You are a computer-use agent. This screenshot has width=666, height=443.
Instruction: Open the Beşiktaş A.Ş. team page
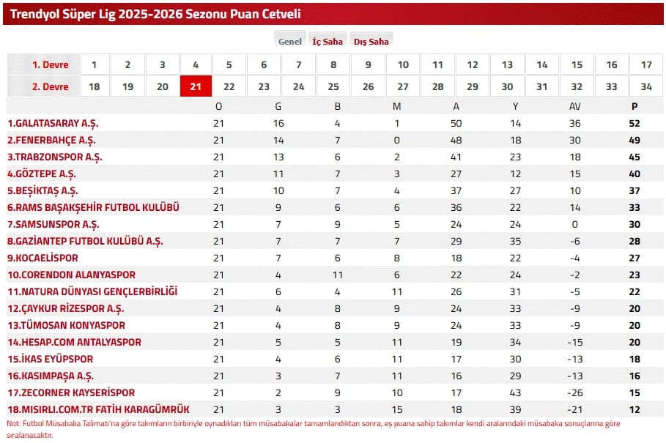[42, 191]
